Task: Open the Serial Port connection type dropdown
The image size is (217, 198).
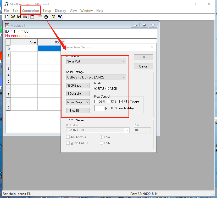Action: [x=96, y=61]
